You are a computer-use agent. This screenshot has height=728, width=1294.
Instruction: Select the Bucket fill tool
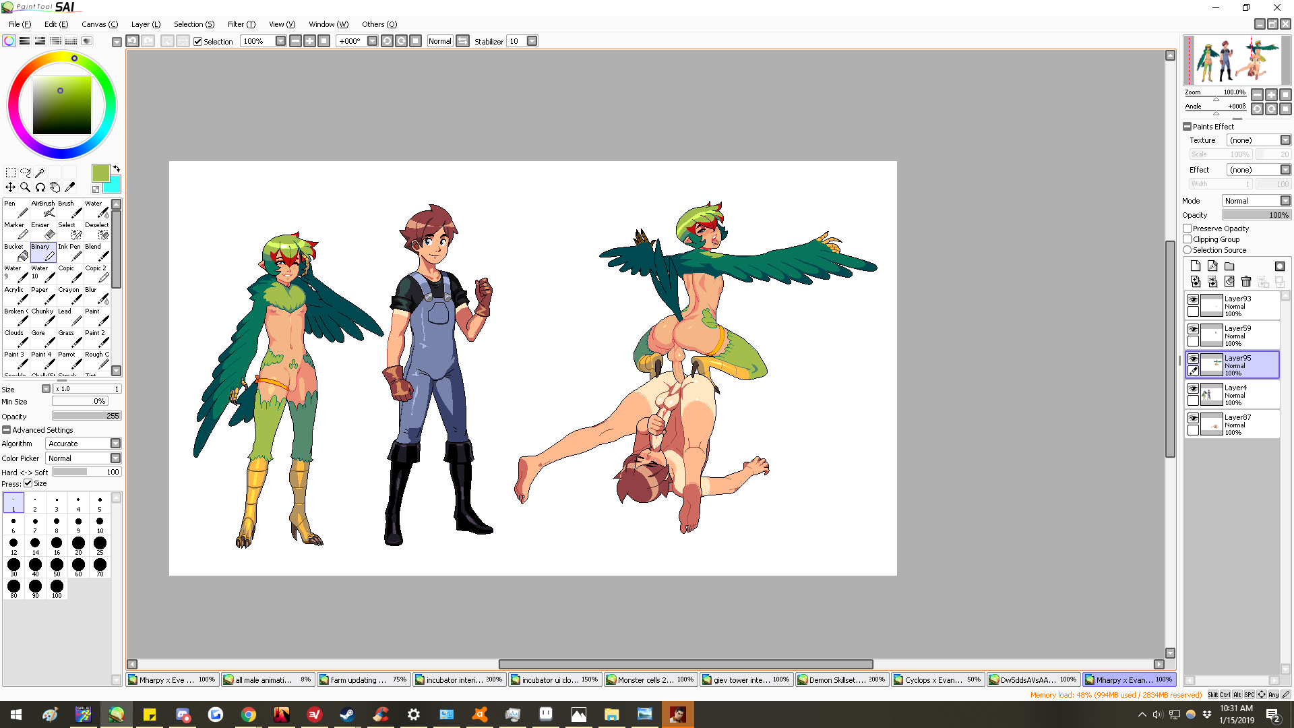[x=16, y=252]
